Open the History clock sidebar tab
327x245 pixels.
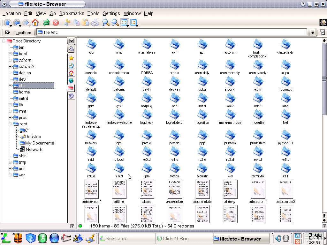coord(71,65)
